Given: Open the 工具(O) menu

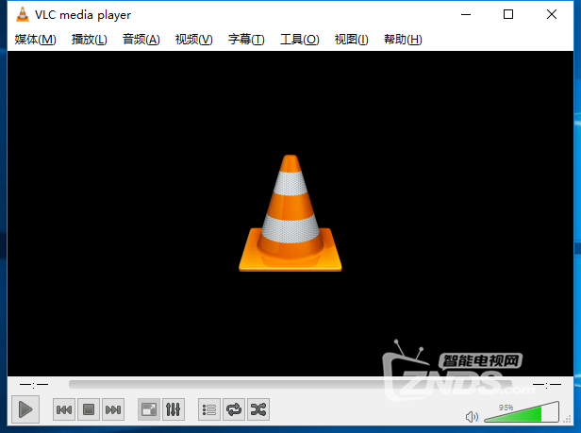Looking at the screenshot, I should click(299, 39).
